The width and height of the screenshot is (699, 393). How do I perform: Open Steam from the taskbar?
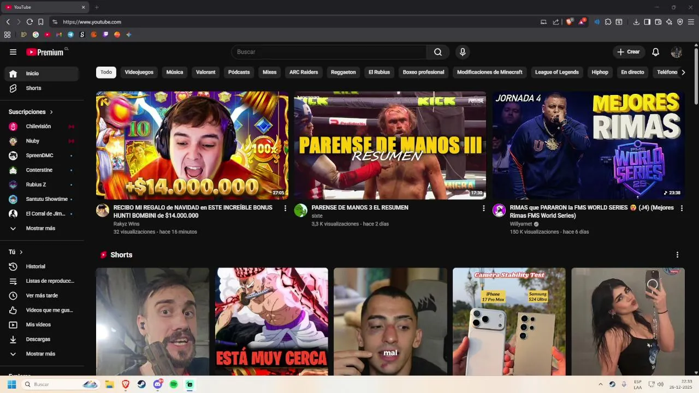coord(141,384)
